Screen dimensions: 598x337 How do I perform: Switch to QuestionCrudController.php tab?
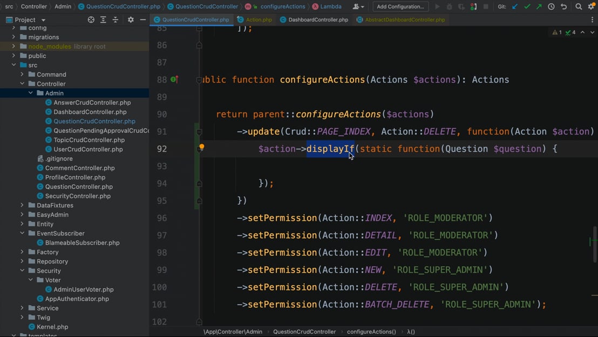[x=192, y=20]
